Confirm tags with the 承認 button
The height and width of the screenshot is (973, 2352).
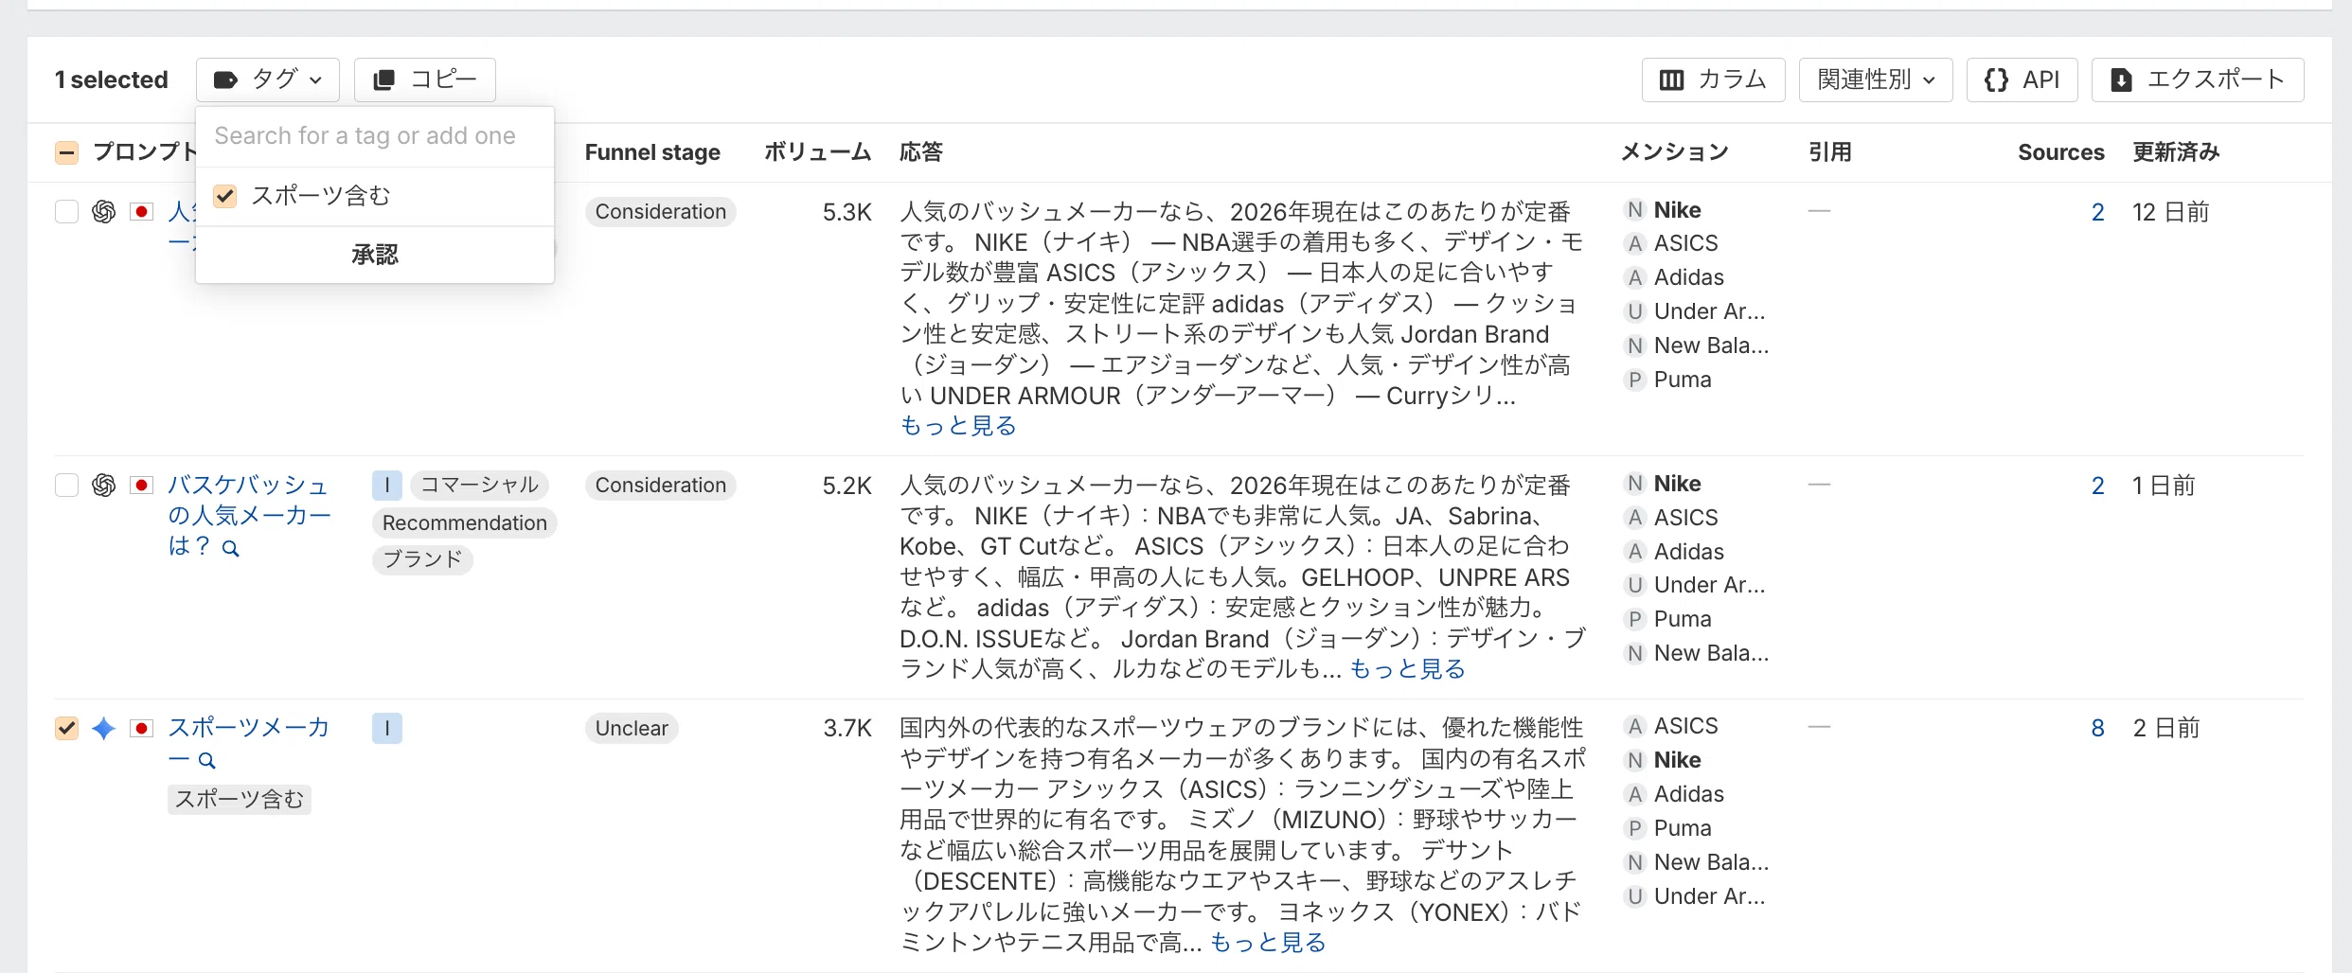point(375,255)
